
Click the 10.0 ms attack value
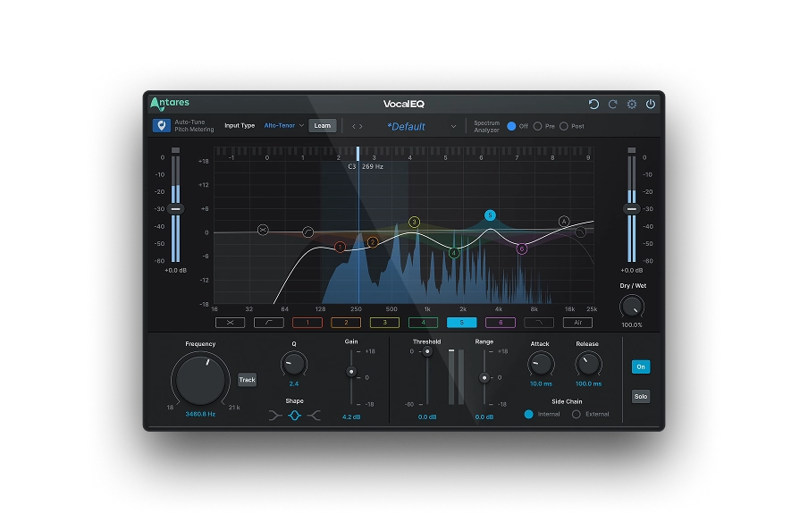coord(541,383)
